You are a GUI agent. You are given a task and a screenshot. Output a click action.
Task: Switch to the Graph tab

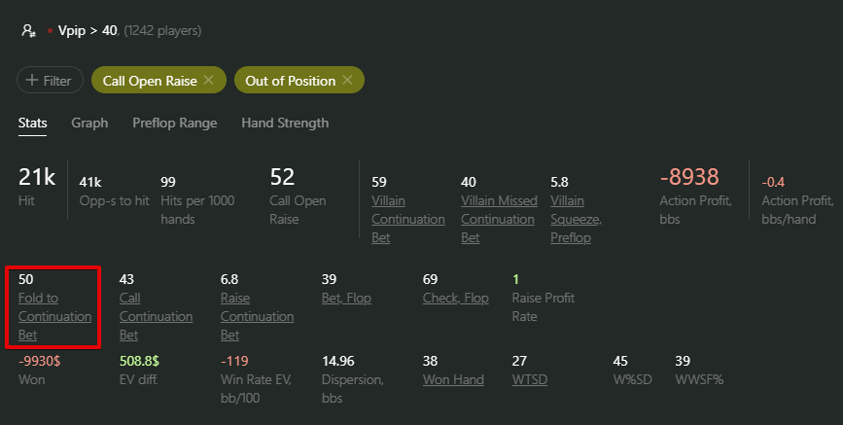click(x=89, y=124)
